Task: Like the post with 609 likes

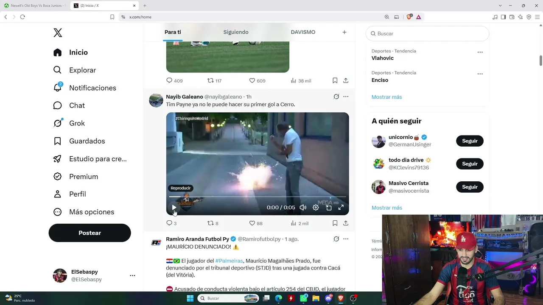Action: (x=252, y=80)
